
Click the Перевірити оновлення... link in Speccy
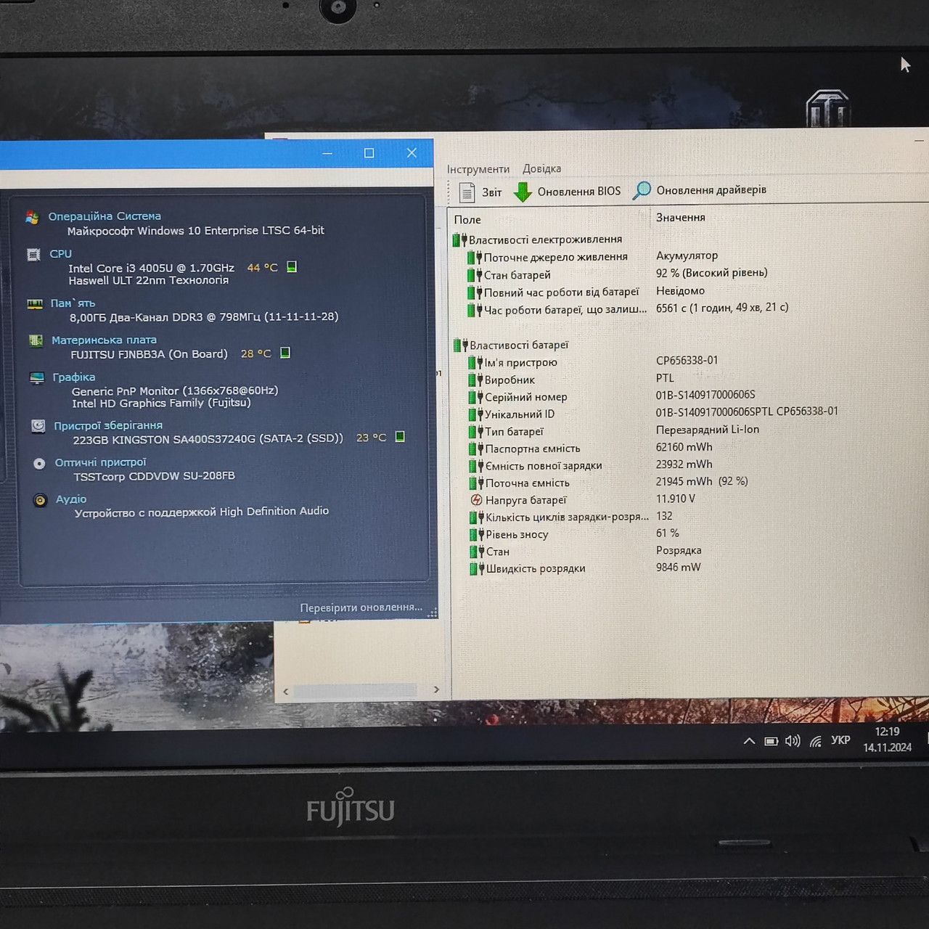361,607
